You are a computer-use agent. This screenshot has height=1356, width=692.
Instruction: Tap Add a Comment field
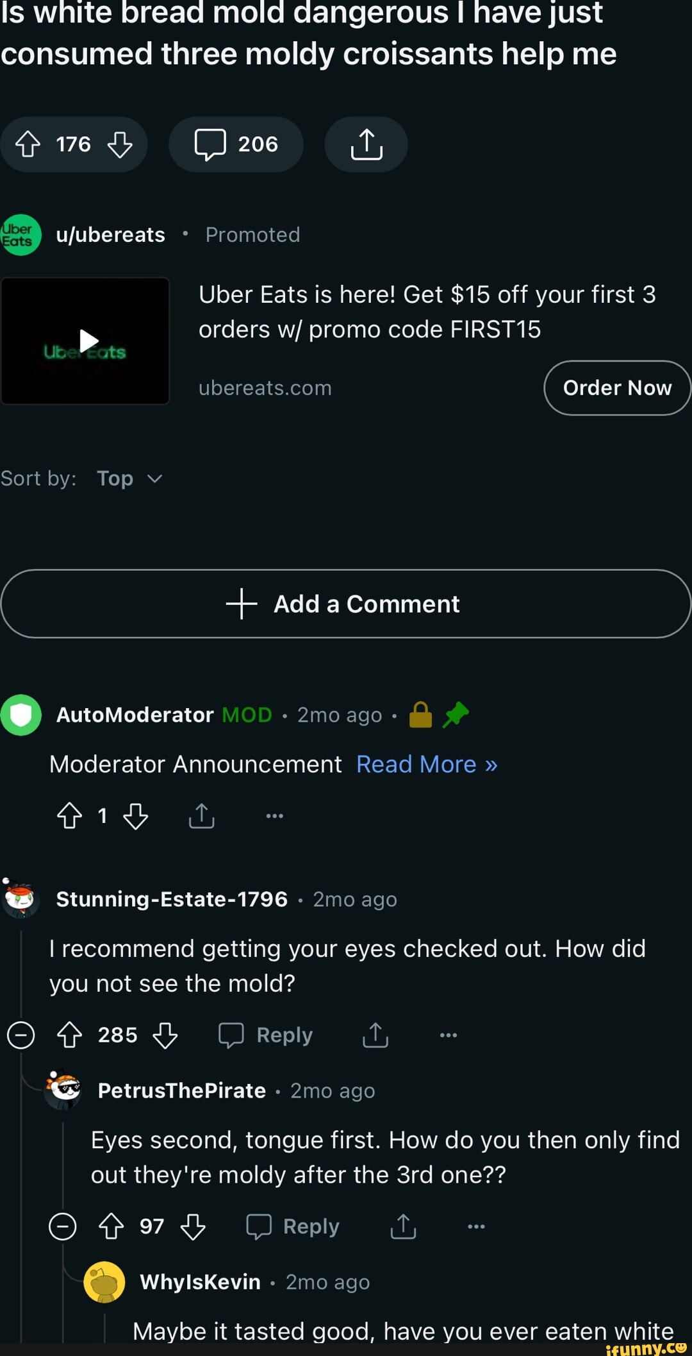346,604
